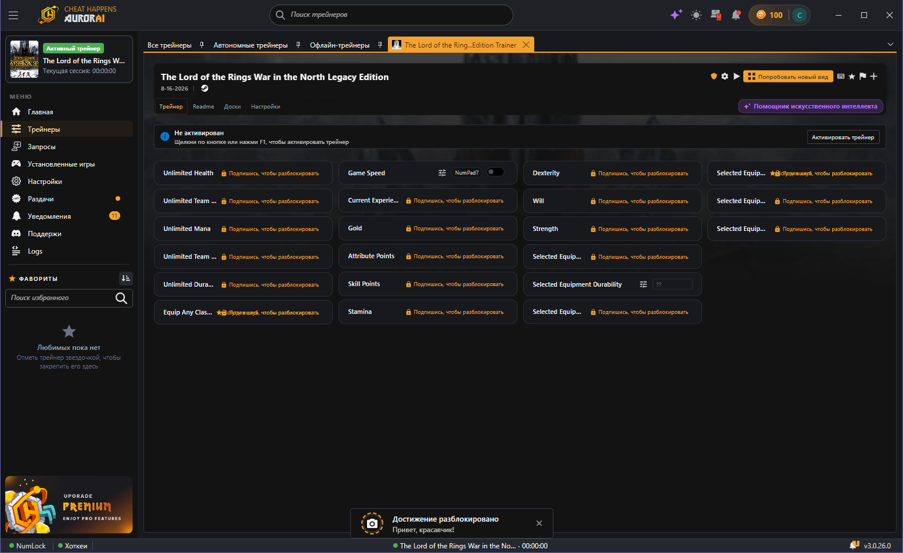This screenshot has height=553, width=903.
Task: Click subscribe-to-unlock link for Dexterity
Action: pos(639,174)
